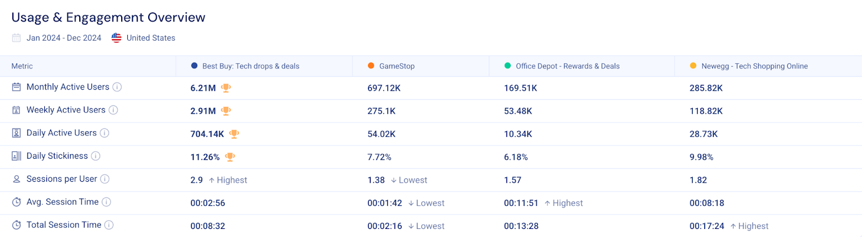The width and height of the screenshot is (862, 237).
Task: Open info tooltip for Weekly Active Users
Action: (x=113, y=110)
